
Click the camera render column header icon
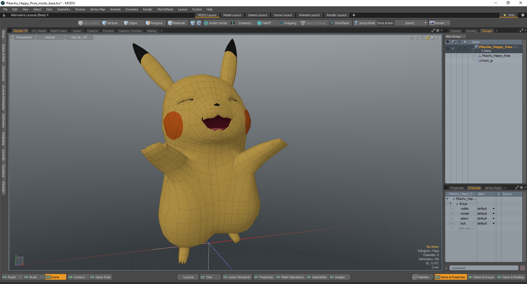tap(453, 42)
